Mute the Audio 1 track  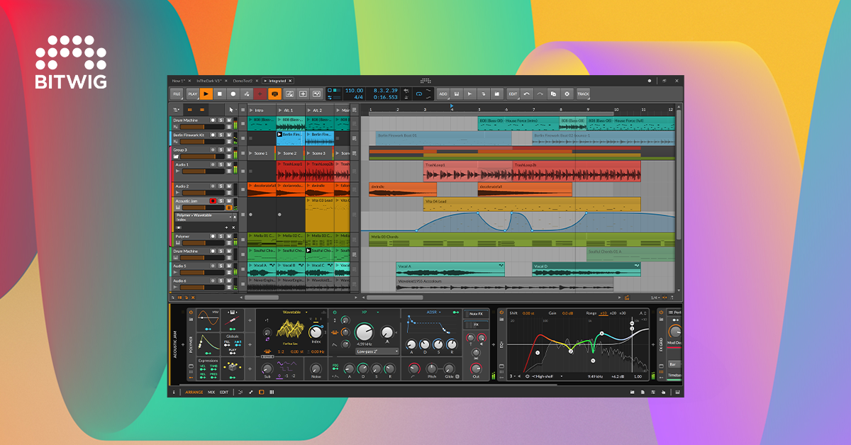coord(229,164)
